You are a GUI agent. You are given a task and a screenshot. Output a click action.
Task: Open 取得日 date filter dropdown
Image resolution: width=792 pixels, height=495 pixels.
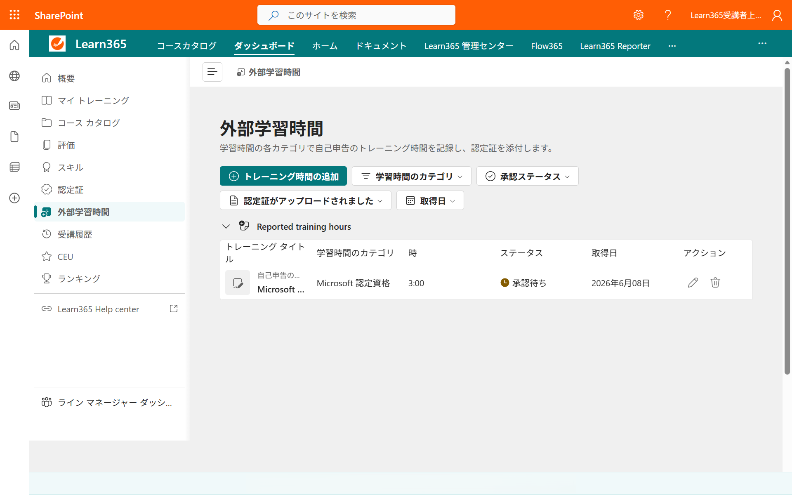click(430, 200)
